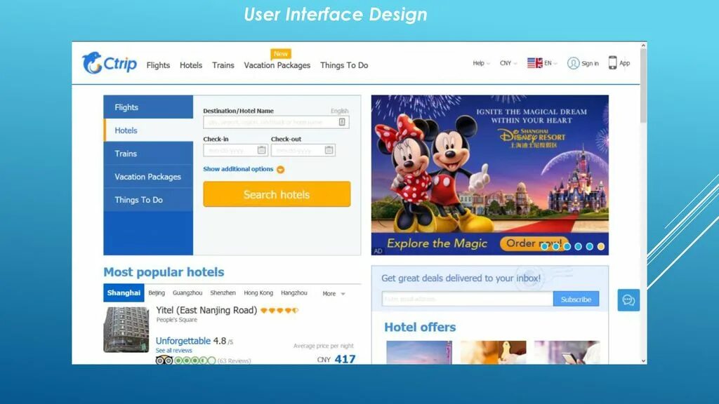This screenshot has width=719, height=404.
Task: Click the page scrollbar up arrow
Action: [643, 46]
